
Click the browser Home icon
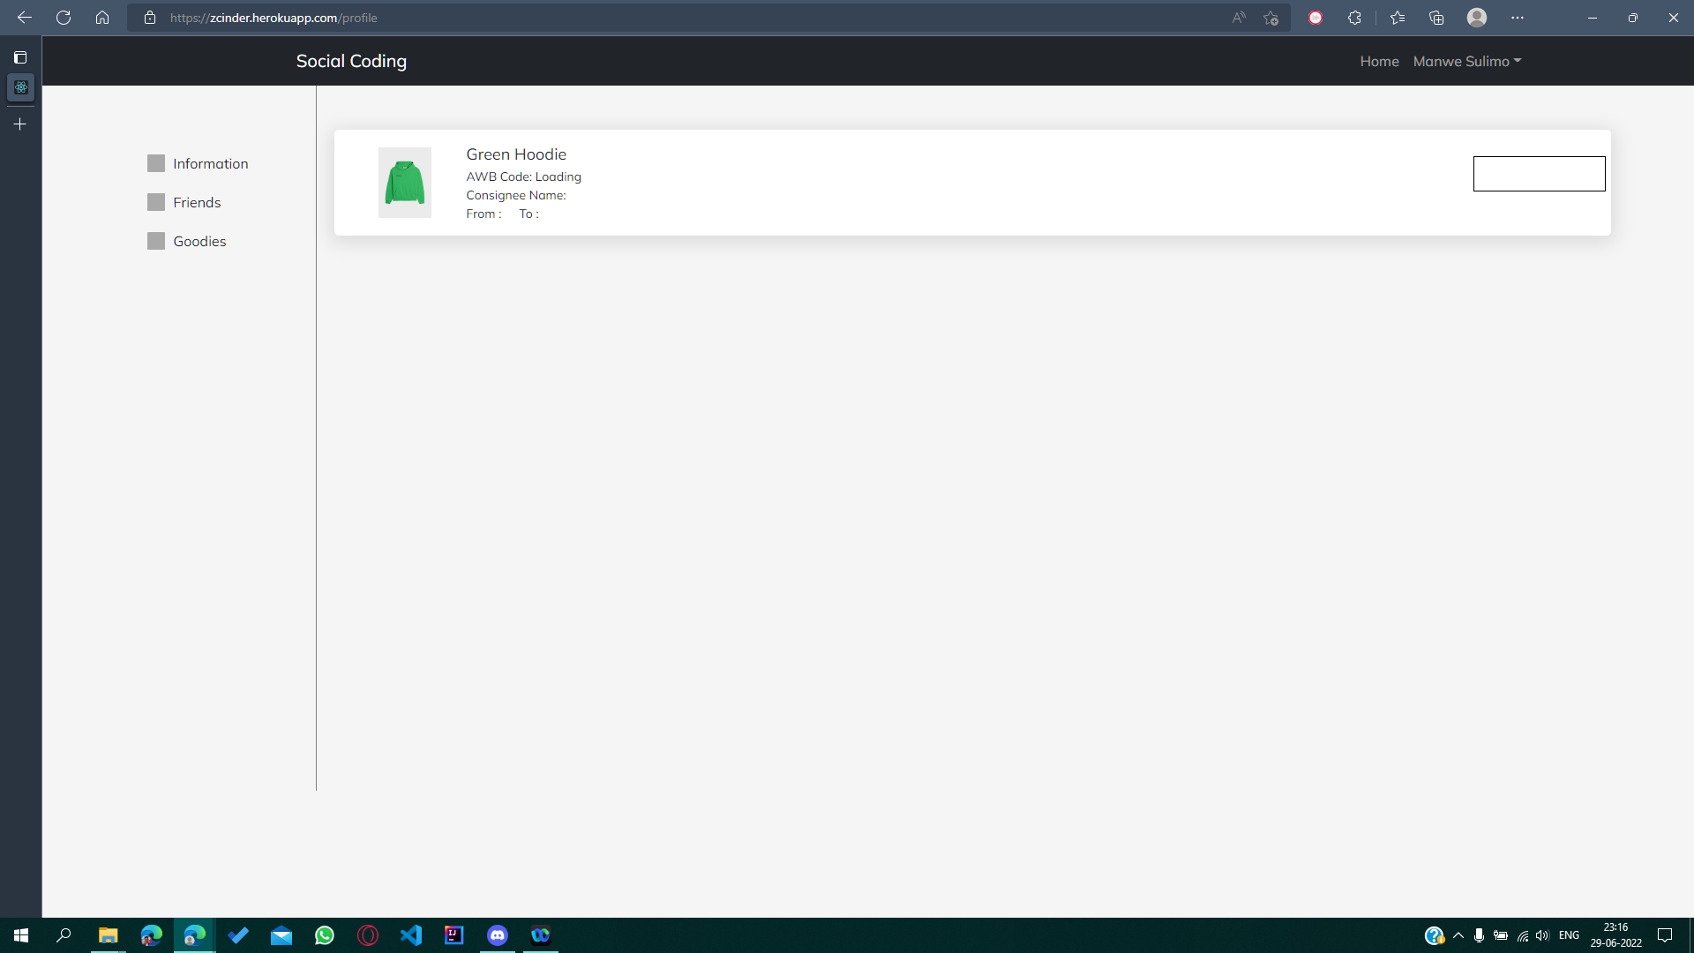101,17
